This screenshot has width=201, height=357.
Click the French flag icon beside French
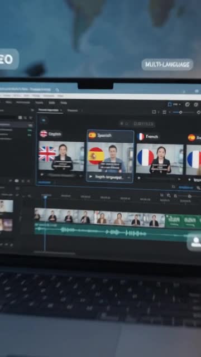[141, 137]
